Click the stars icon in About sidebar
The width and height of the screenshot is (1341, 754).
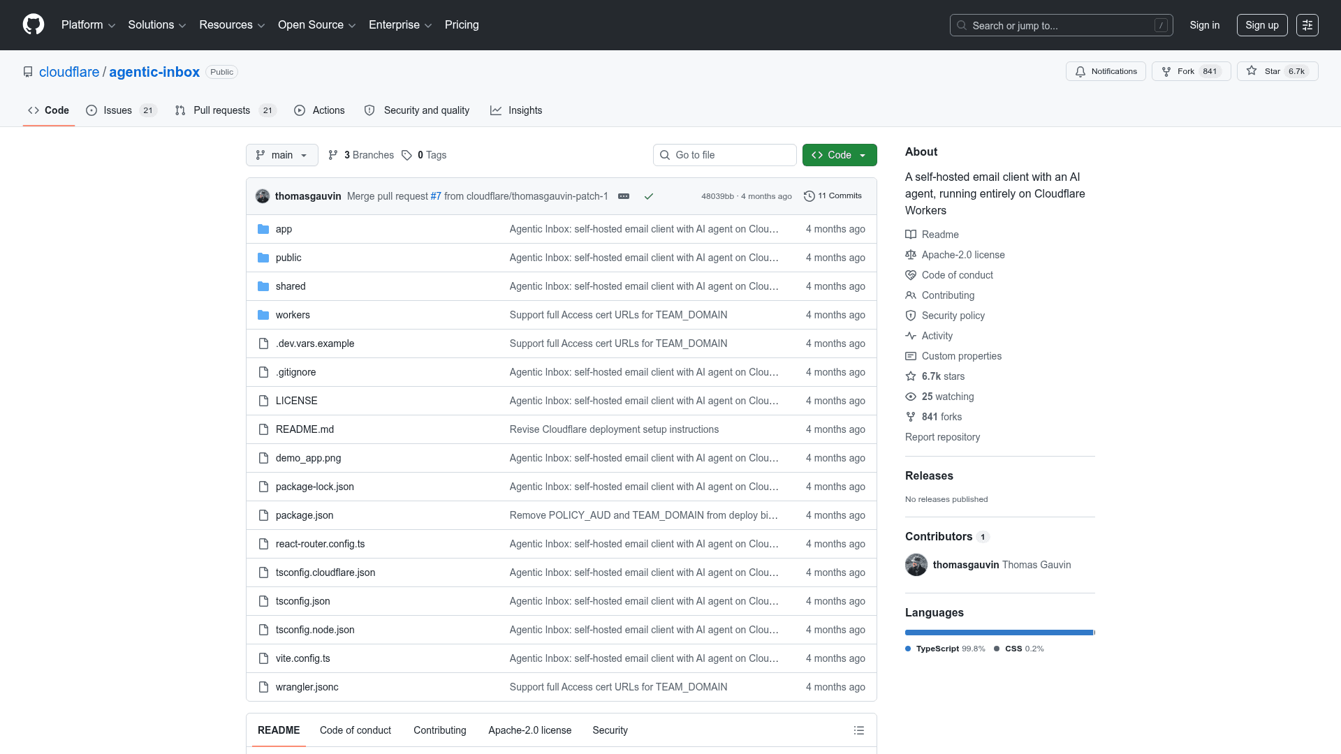911,376
